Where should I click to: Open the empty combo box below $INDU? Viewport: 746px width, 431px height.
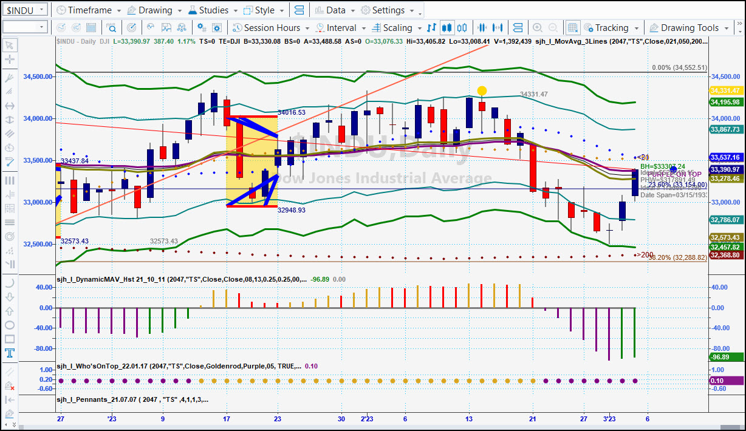25,27
